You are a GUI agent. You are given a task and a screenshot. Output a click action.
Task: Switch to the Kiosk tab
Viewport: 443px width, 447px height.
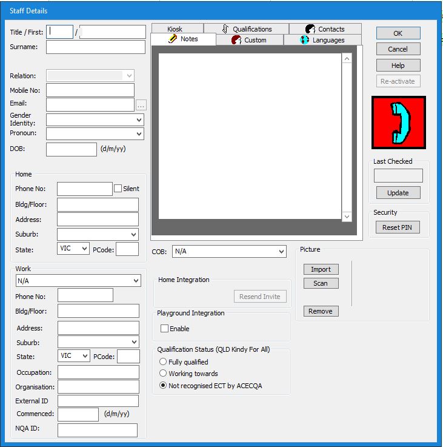pos(175,29)
